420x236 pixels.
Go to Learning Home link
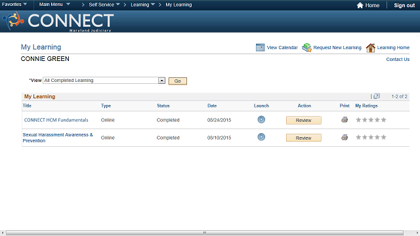[393, 48]
